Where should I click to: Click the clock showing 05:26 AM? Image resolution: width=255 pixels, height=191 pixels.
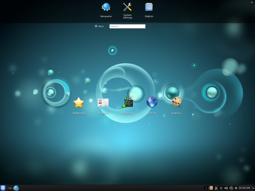tap(244, 188)
